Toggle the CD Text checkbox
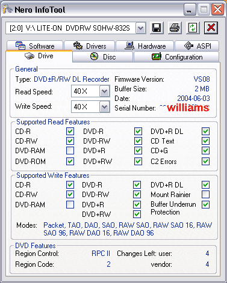227x283 pixels. click(x=206, y=141)
